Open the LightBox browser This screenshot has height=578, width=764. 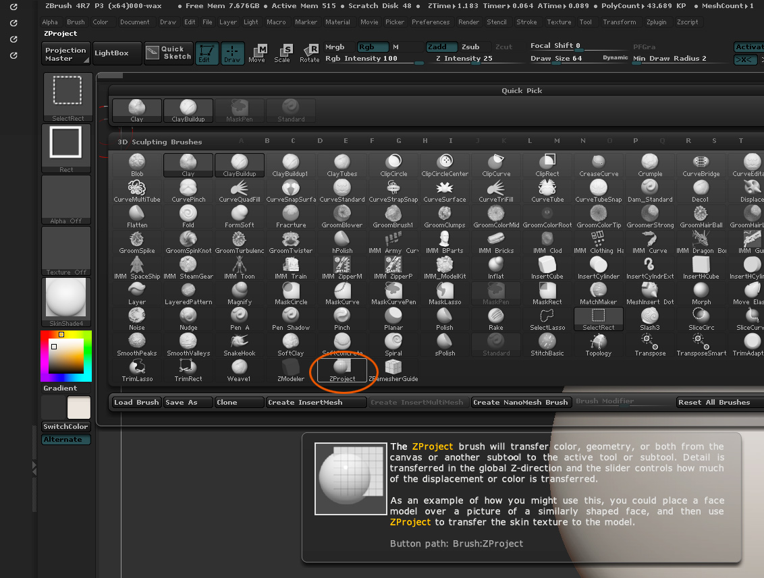[x=117, y=53]
